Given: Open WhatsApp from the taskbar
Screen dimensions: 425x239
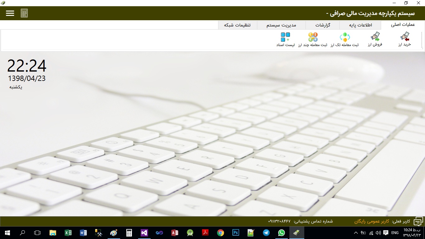Looking at the screenshot, I should click(282, 233).
